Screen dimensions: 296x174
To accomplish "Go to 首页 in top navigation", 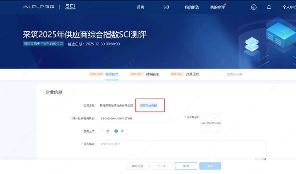I will pyautogui.click(x=141, y=7).
